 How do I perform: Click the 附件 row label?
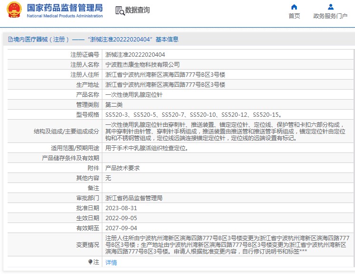coord(93,168)
